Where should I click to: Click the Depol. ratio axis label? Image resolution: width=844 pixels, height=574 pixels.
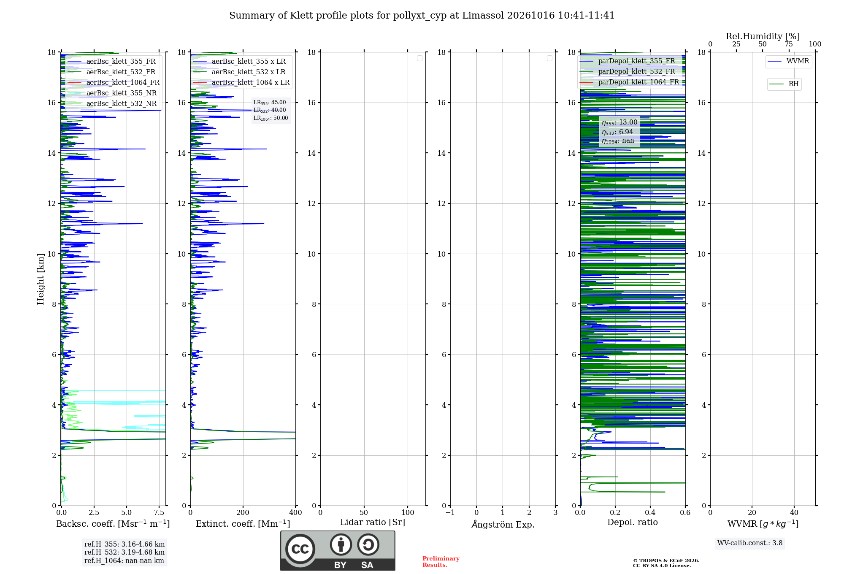[633, 523]
